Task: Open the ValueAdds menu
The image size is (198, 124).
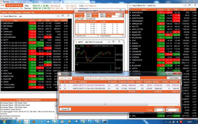Action: [26, 13]
